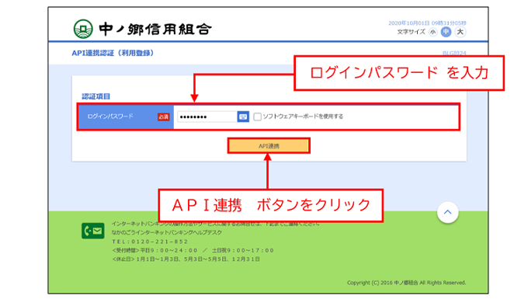Click the orange API連携 button
Image resolution: width=528 pixels, height=306 pixels.
pos(269,146)
